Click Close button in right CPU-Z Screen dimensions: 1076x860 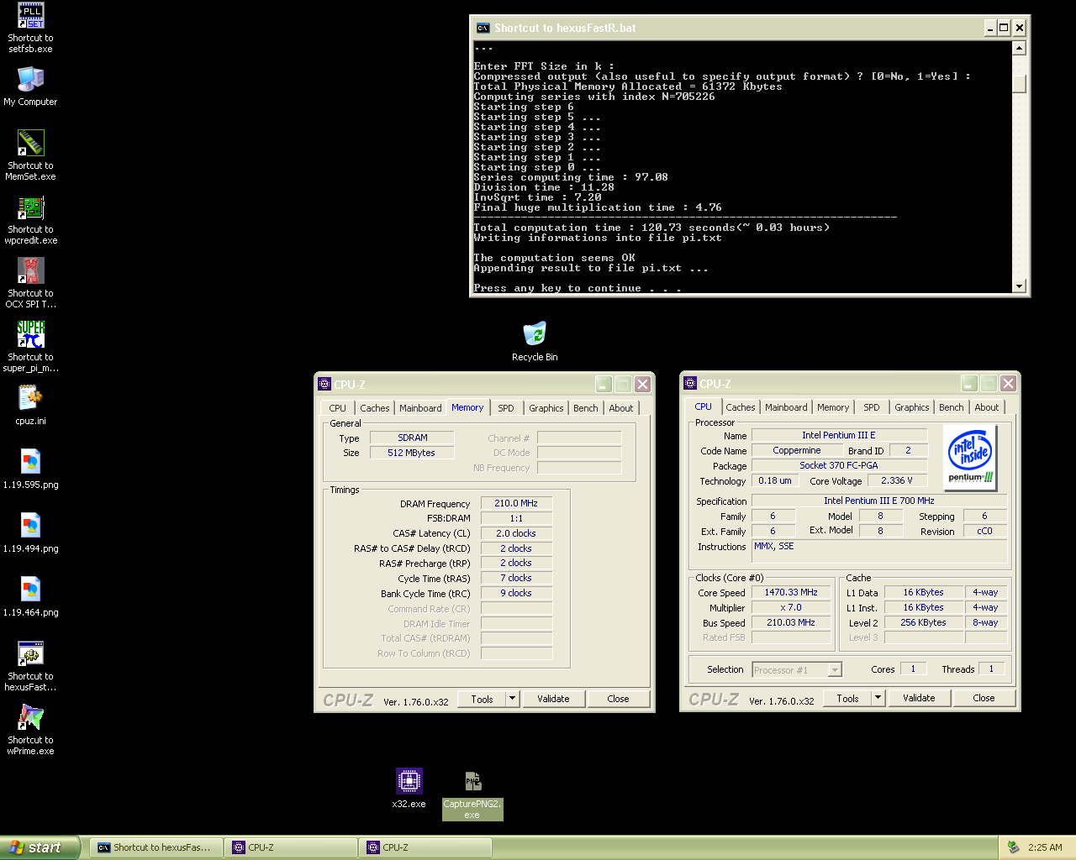point(984,698)
